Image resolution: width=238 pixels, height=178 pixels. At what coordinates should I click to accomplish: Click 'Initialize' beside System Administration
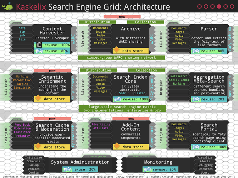34,158
